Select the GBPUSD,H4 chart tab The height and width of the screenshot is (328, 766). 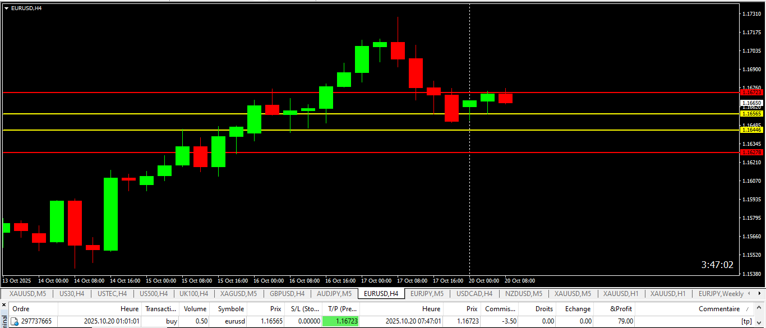click(287, 294)
